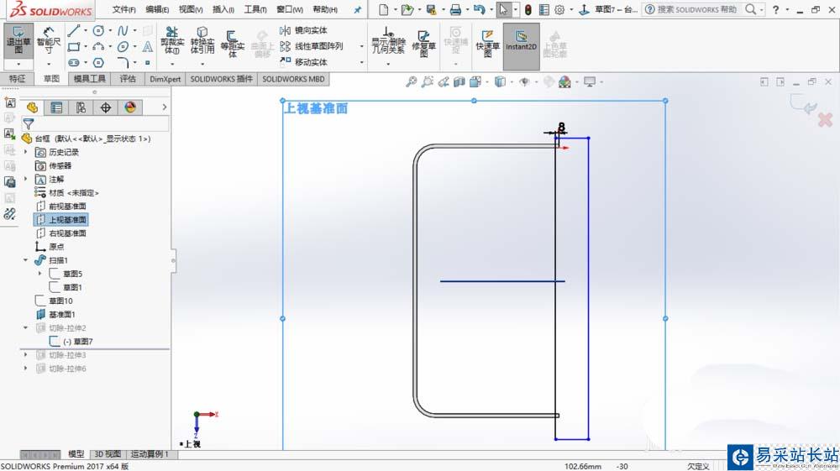Click the Undo icon
This screenshot has height=471, width=840.
click(479, 9)
